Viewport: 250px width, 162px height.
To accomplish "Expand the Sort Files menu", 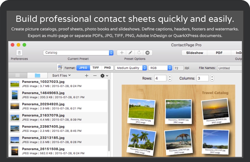I will pos(61,75).
